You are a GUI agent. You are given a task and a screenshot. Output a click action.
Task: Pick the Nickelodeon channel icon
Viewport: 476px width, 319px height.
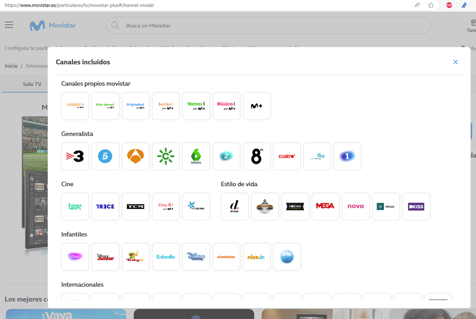(x=226, y=257)
